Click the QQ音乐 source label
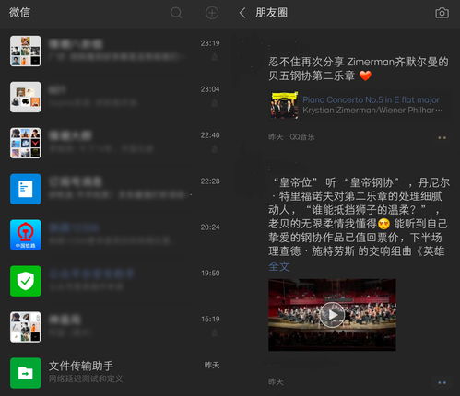 [x=302, y=137]
